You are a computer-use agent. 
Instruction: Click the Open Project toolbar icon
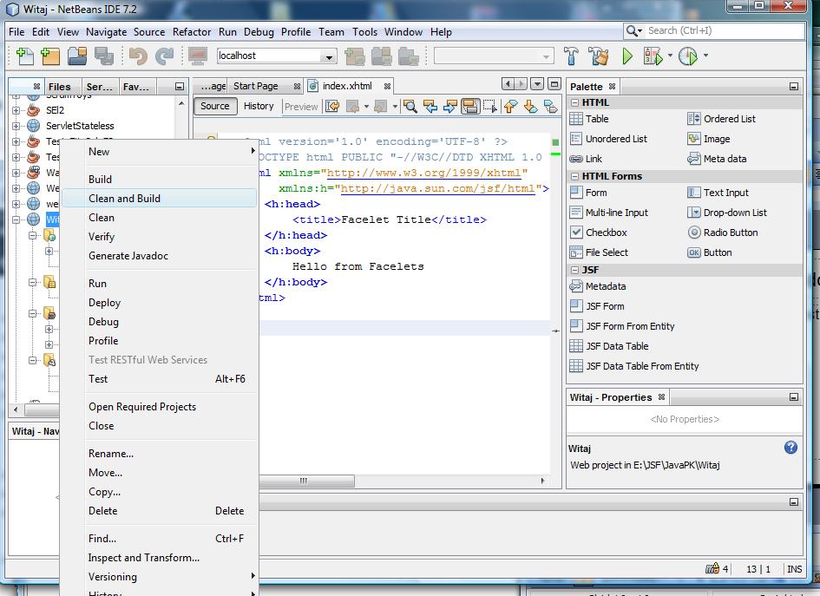(77, 56)
